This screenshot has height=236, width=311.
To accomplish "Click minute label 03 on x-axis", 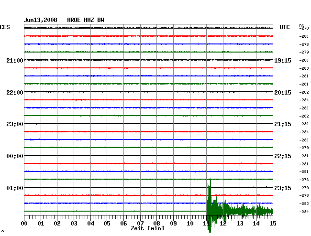I will (74, 223).
